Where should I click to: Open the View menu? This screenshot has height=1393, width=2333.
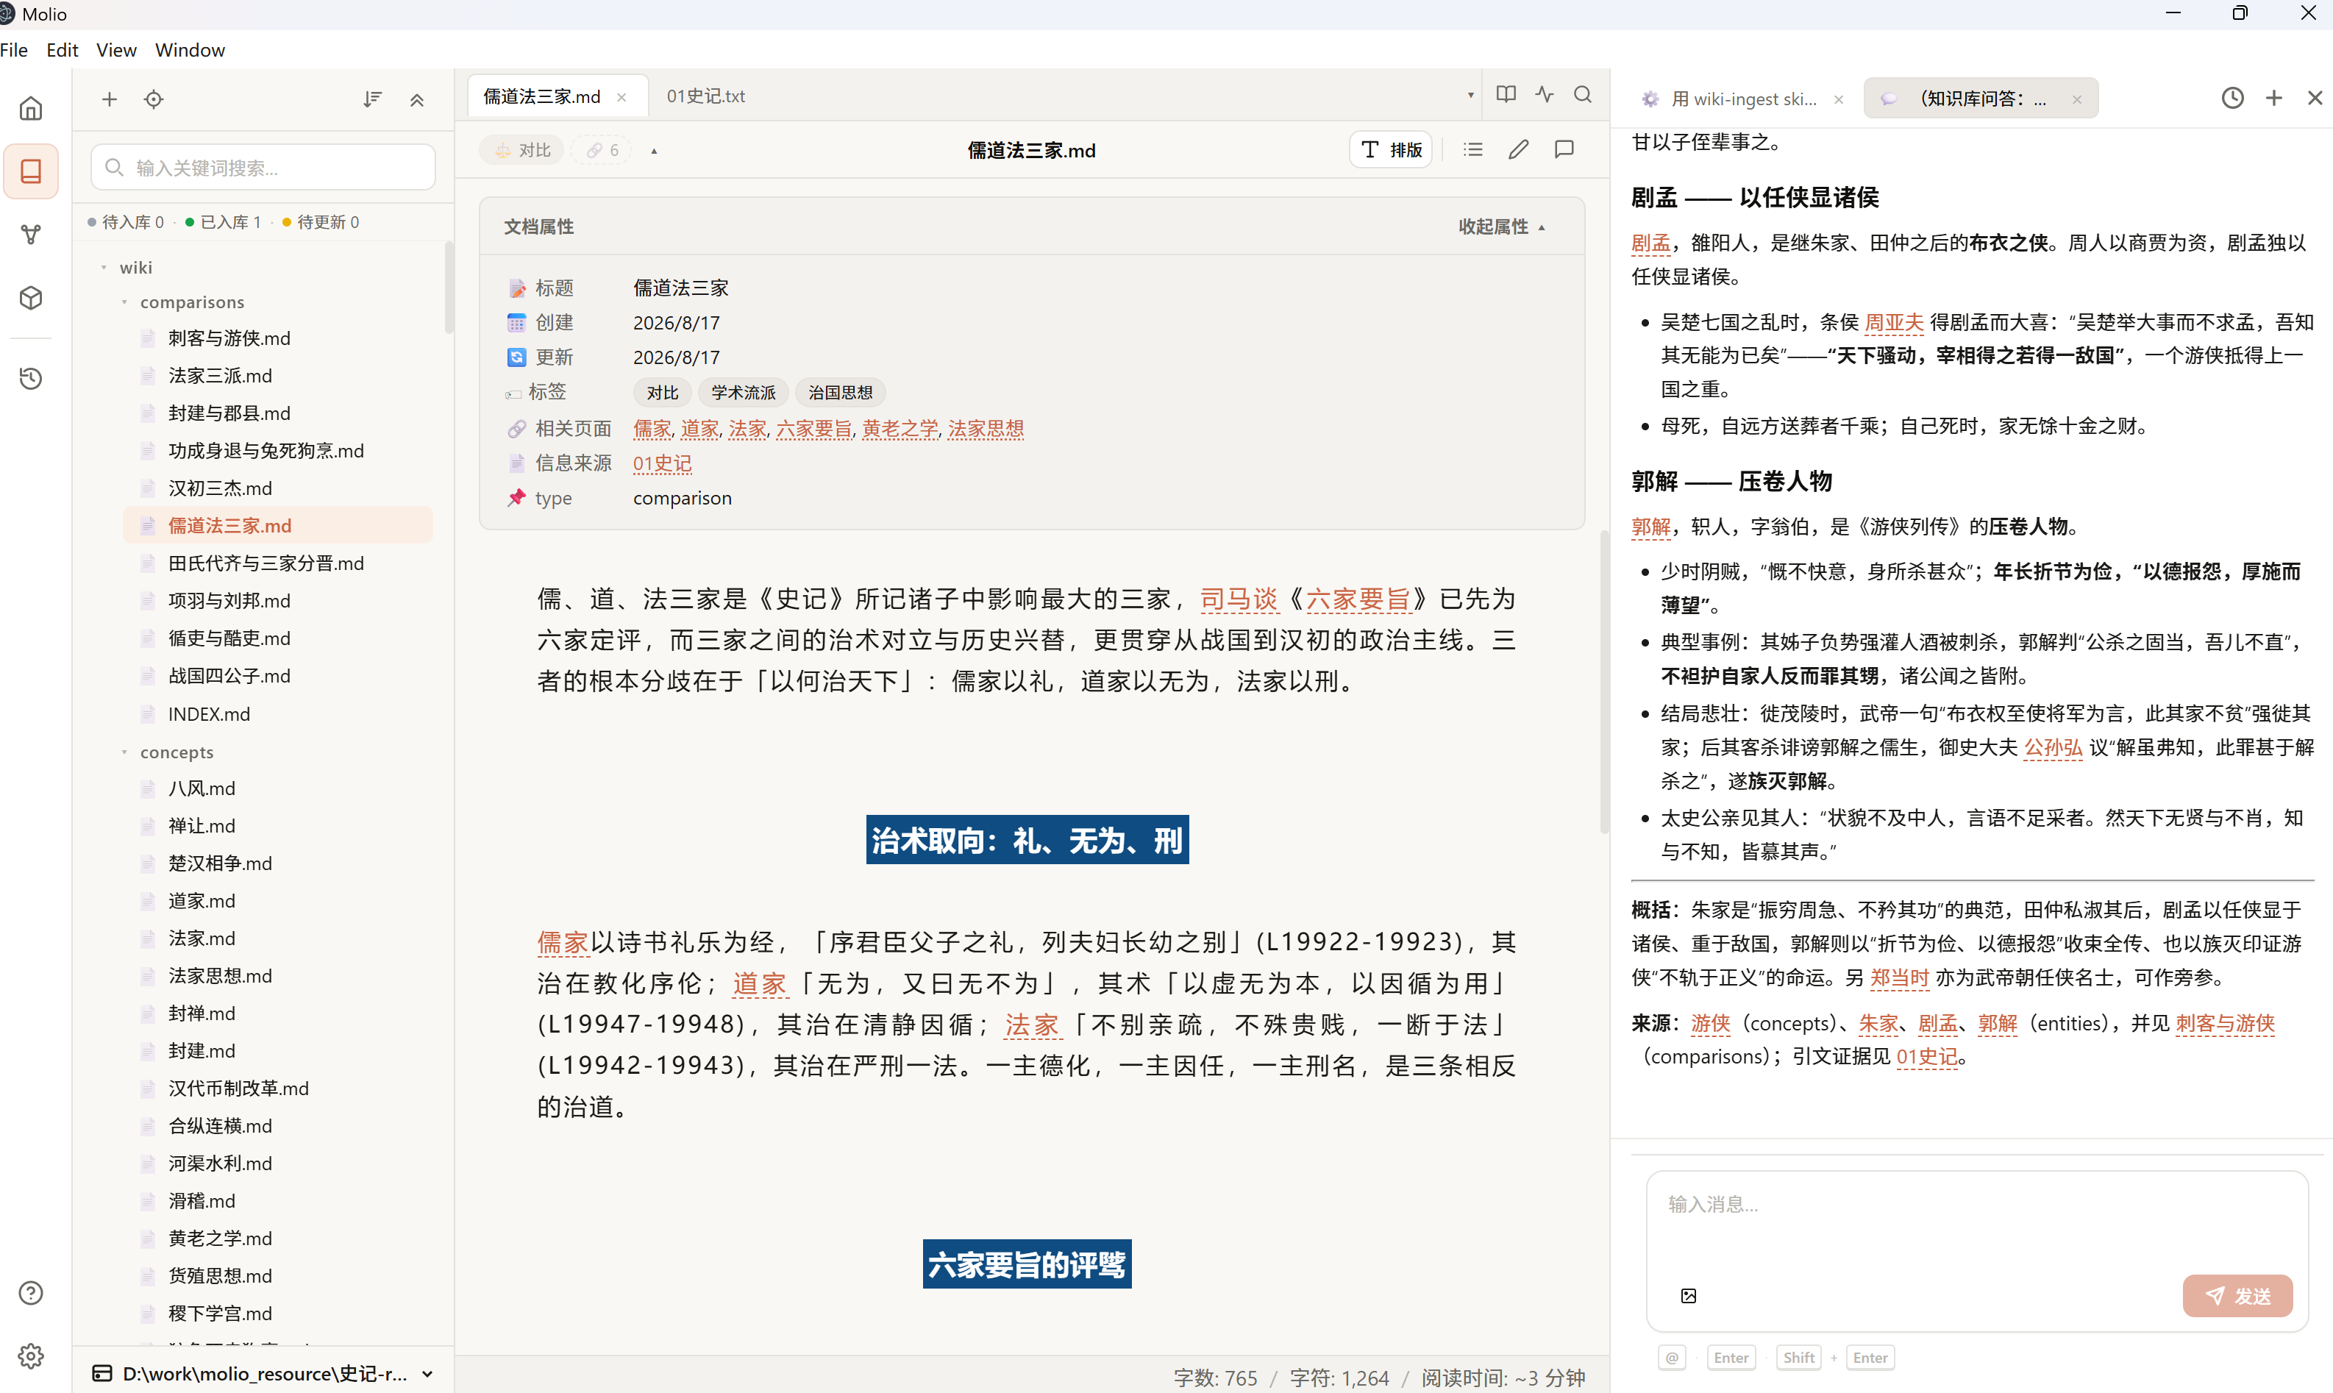coord(116,50)
